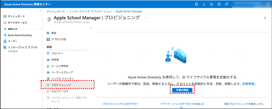Screen dimensions: 272x109
Task: Click the ダッシュボード icon in left sidebar
Action: [x=5, y=16]
